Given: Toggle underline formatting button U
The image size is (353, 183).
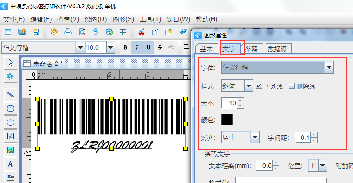Looking at the screenshot, I should click(x=148, y=47).
